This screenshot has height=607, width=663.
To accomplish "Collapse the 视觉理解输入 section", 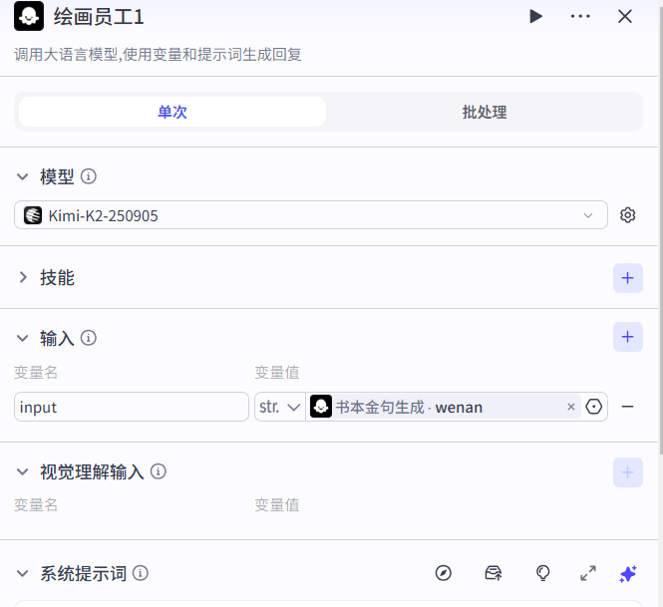I will coord(23,471).
